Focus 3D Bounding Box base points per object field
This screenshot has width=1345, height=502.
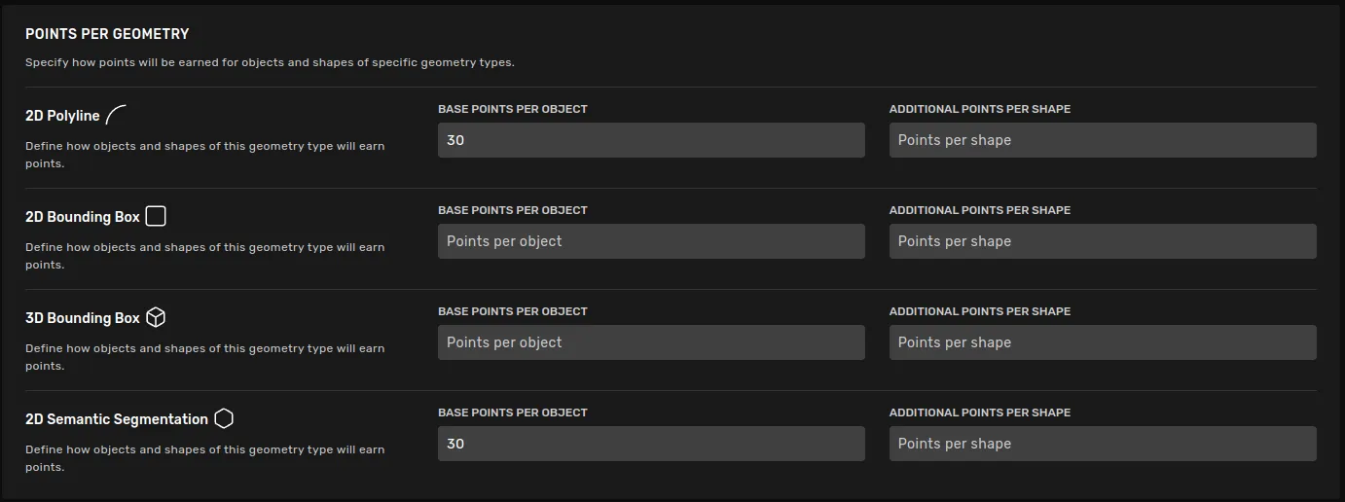point(651,342)
